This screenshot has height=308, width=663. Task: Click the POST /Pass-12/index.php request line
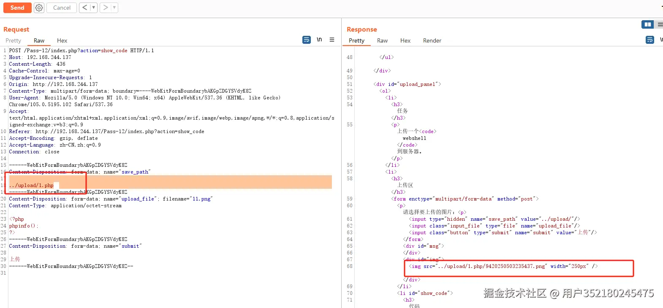coord(82,51)
